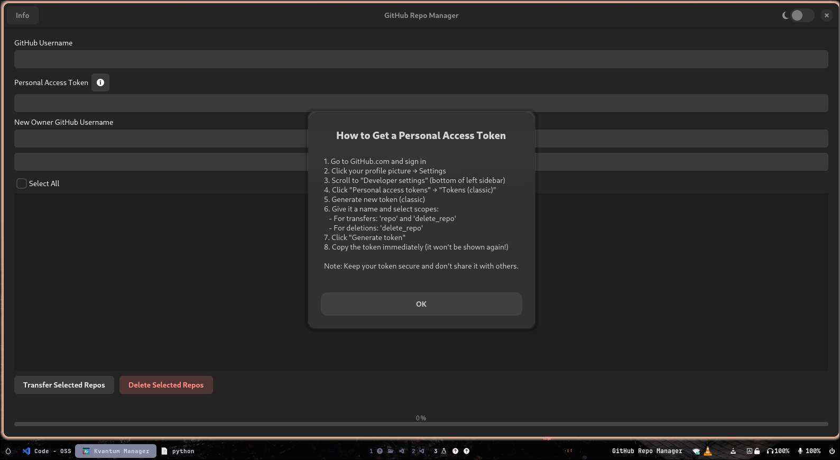The image size is (840, 460).
Task: Click OK to dismiss the token help dialog
Action: coord(421,304)
